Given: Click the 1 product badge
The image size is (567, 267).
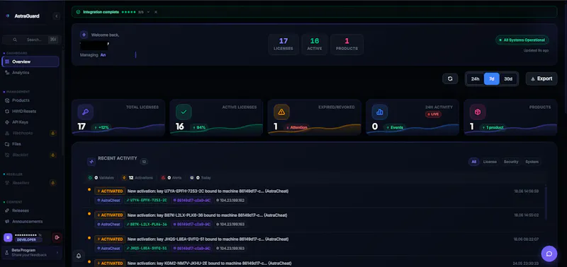Looking at the screenshot, I should coord(493,127).
